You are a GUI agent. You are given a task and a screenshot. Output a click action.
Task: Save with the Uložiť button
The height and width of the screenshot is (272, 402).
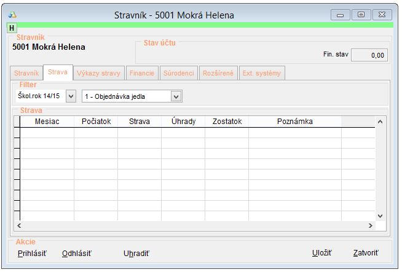321,253
